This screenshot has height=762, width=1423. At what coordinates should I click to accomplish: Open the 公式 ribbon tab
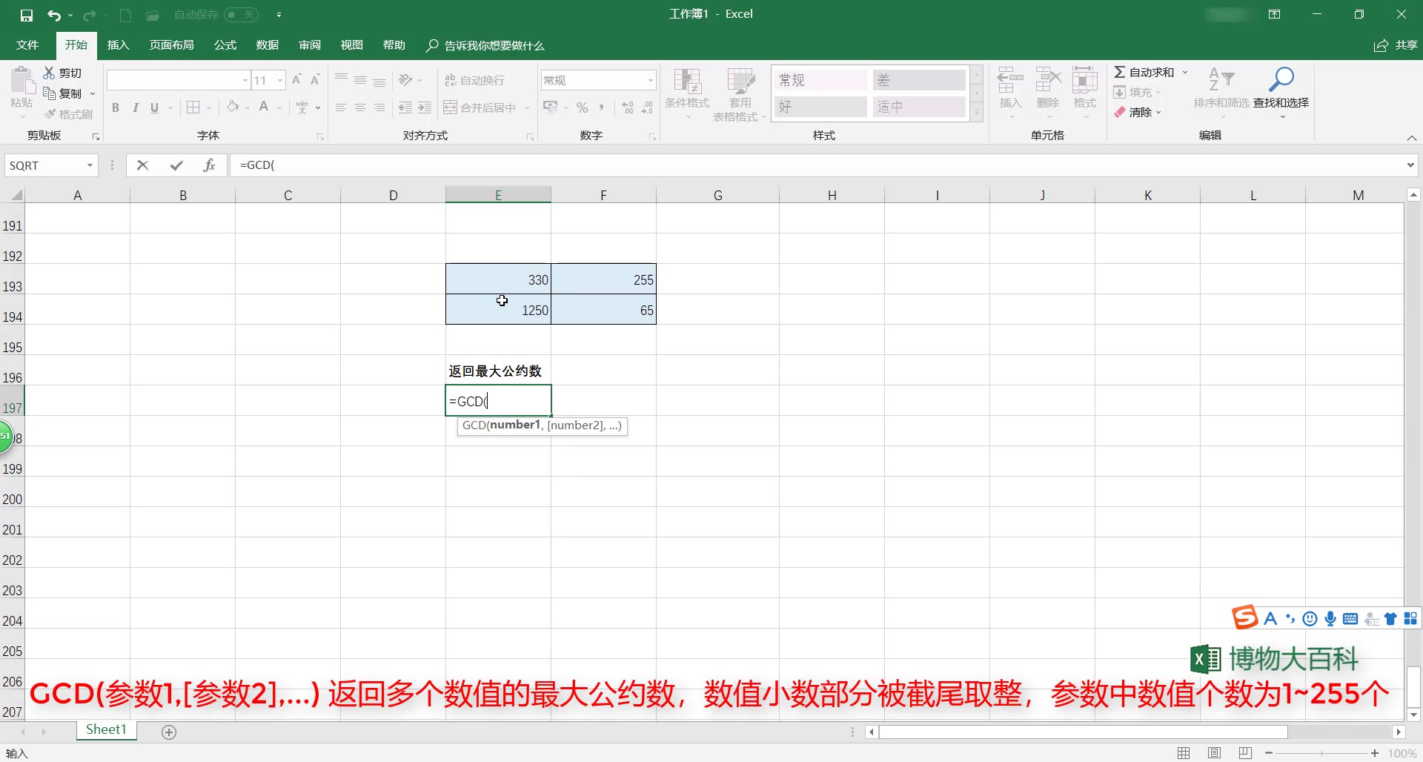(x=225, y=44)
